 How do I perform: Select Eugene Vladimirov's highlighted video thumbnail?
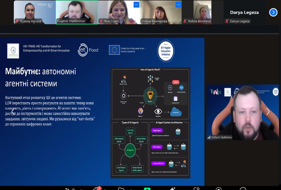(77, 12)
